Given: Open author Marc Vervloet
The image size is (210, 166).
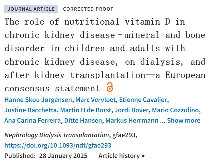Looking at the screenshot, I should [x=96, y=100].
